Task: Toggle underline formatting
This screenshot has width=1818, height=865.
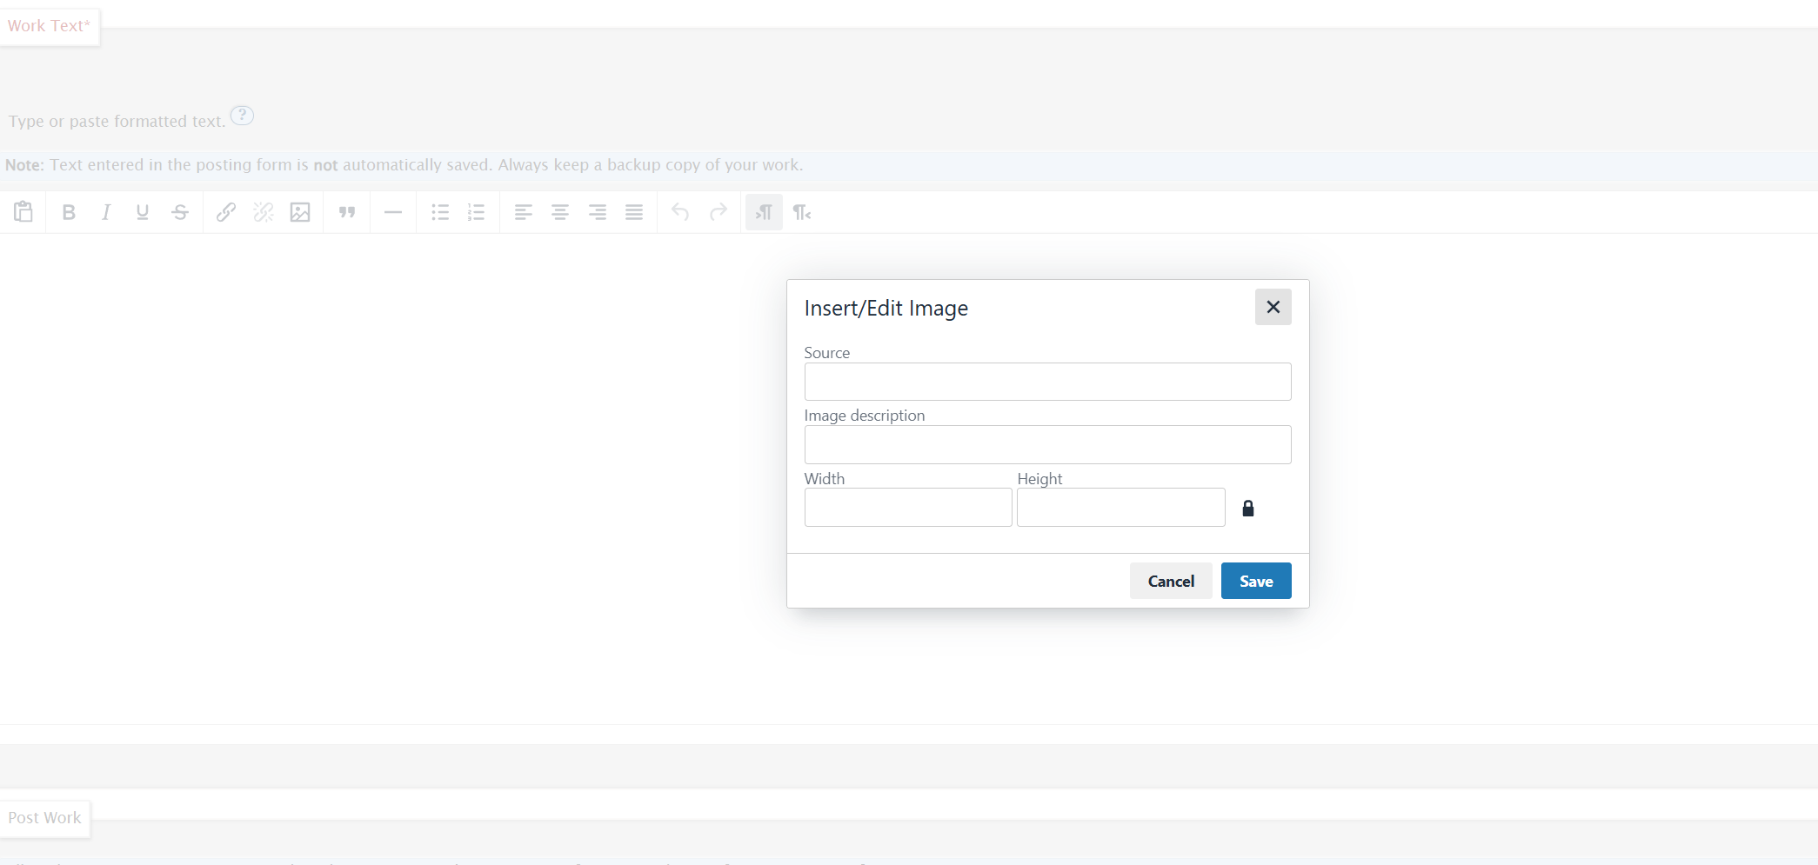Action: [x=143, y=212]
